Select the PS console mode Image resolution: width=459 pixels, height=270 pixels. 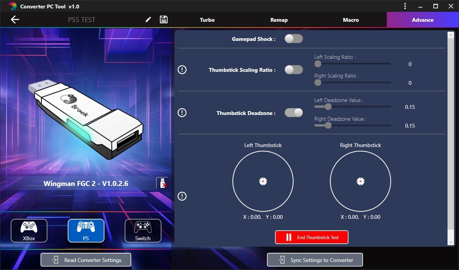pyautogui.click(x=86, y=231)
